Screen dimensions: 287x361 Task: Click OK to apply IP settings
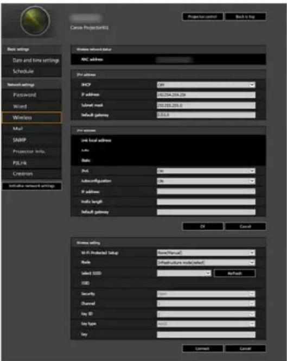tap(202, 226)
